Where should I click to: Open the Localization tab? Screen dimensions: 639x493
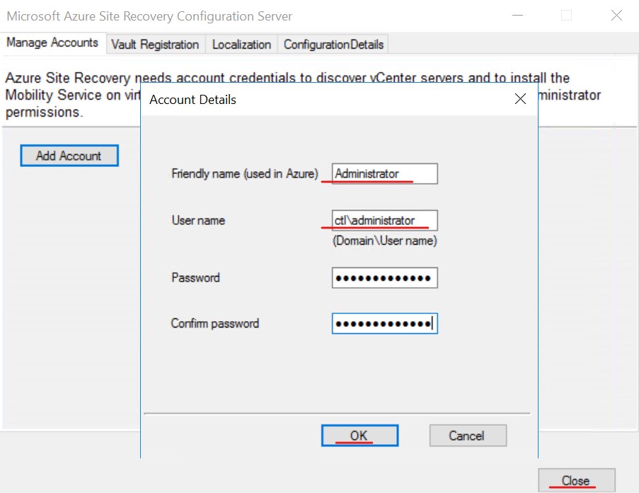[241, 44]
